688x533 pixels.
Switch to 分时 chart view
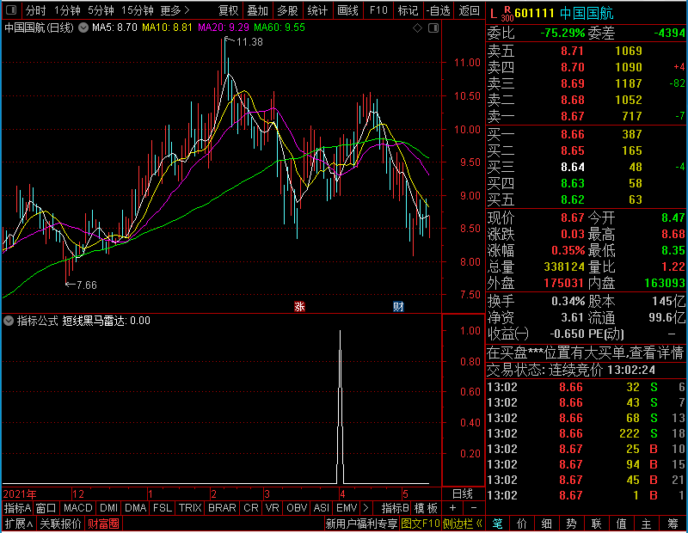pyautogui.click(x=35, y=10)
